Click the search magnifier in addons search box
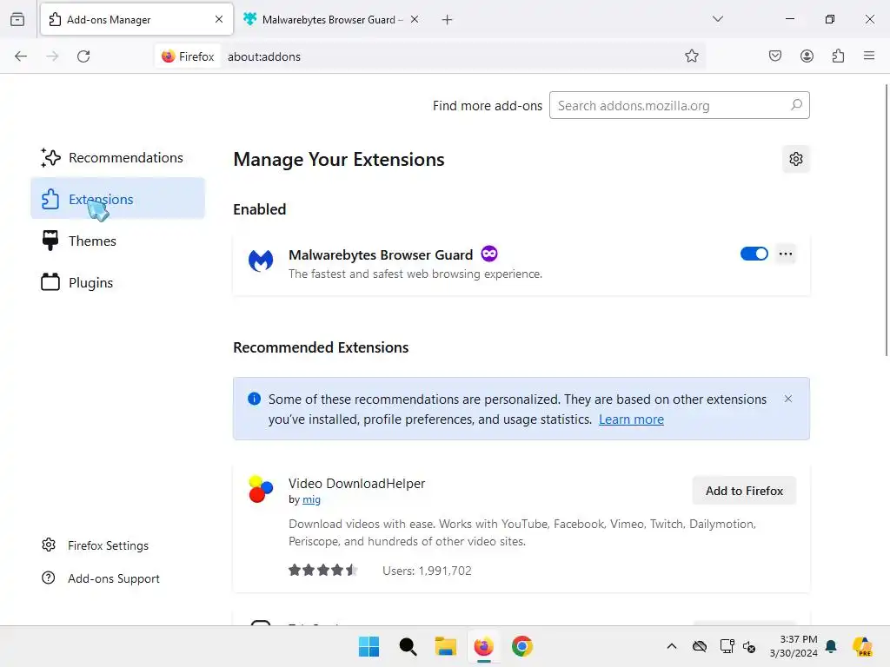890x667 pixels. click(796, 105)
